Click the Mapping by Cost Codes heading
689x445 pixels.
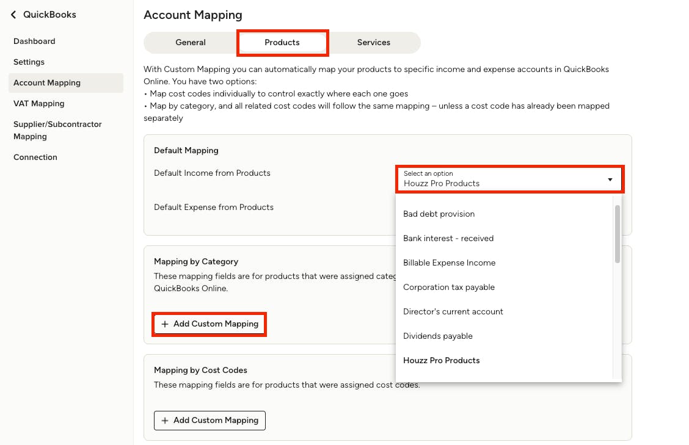click(200, 371)
